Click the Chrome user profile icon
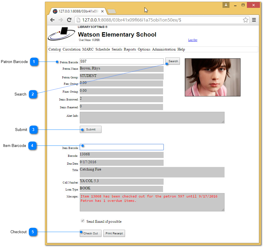Screen dimensions: 264x248 pyautogui.click(x=226, y=5)
